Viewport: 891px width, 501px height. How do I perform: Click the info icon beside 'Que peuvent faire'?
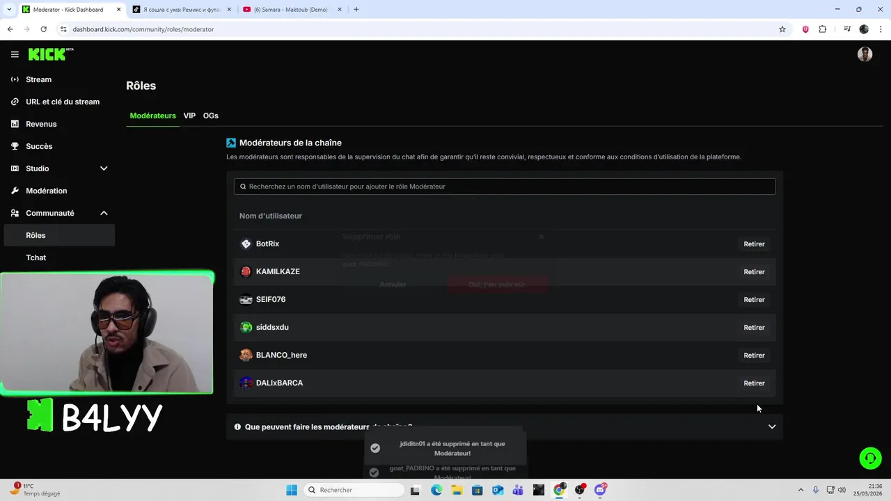tap(237, 427)
